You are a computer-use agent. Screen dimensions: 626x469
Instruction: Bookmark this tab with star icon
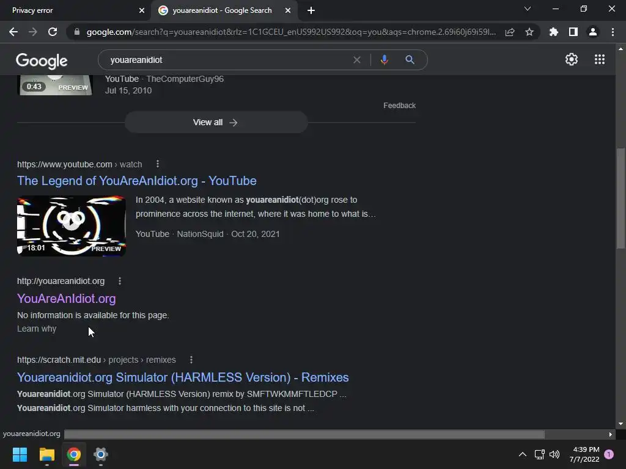529,32
